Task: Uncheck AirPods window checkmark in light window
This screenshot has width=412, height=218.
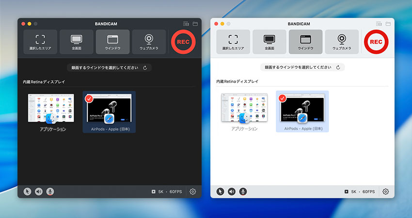Action: click(x=282, y=98)
